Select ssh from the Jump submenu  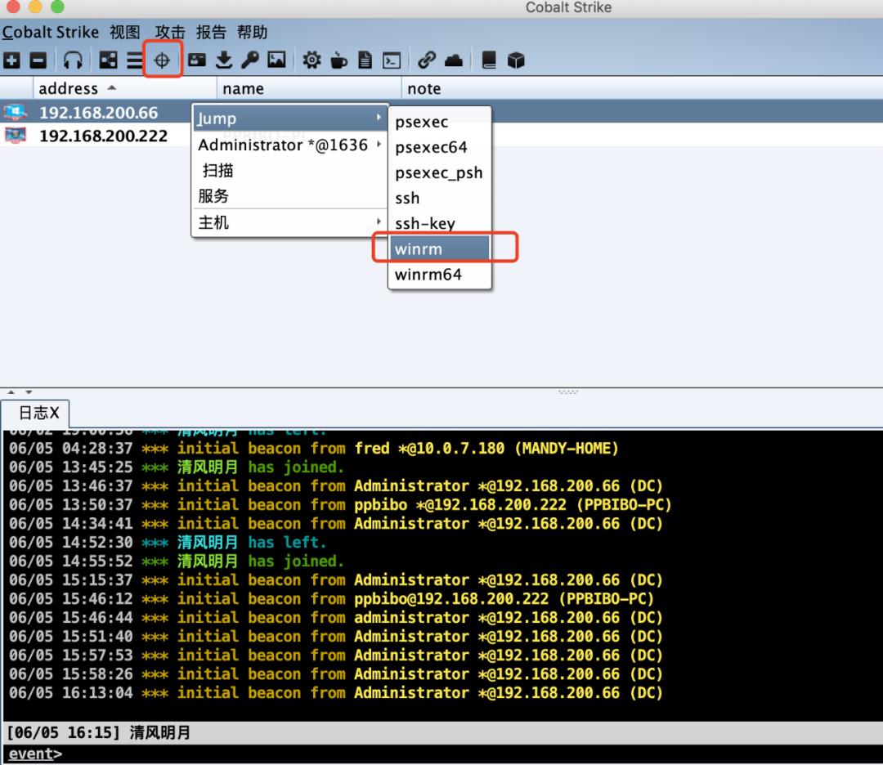[x=440, y=198]
